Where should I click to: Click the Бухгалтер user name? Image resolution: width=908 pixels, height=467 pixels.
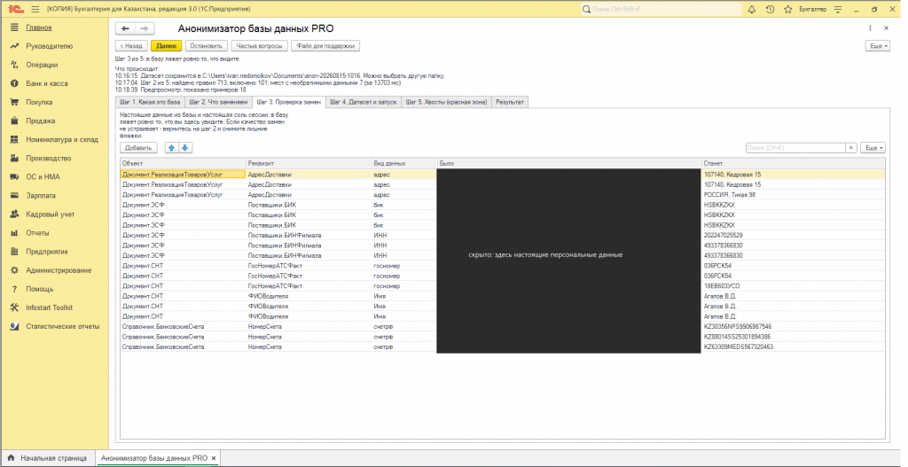pyautogui.click(x=812, y=9)
